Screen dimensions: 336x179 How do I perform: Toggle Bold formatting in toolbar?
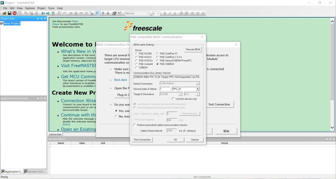pos(164,13)
